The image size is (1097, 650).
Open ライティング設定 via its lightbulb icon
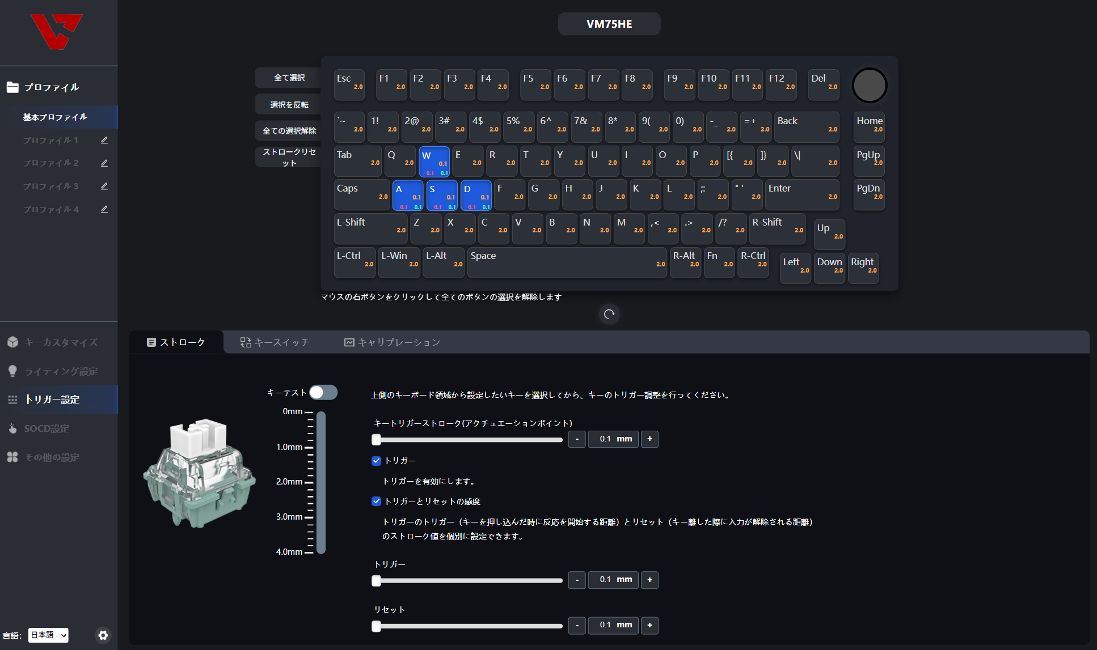pos(13,371)
